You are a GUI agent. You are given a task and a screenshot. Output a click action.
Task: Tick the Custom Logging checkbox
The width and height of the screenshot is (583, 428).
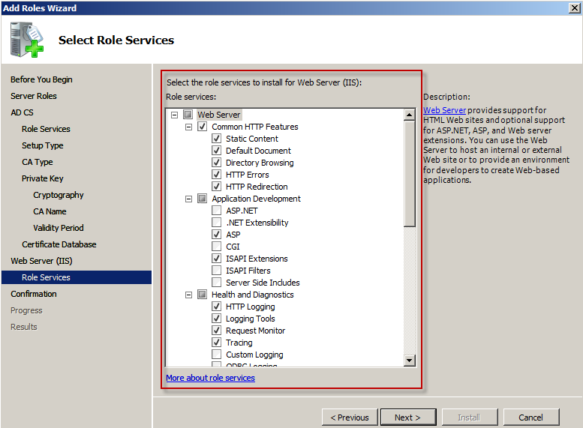217,355
